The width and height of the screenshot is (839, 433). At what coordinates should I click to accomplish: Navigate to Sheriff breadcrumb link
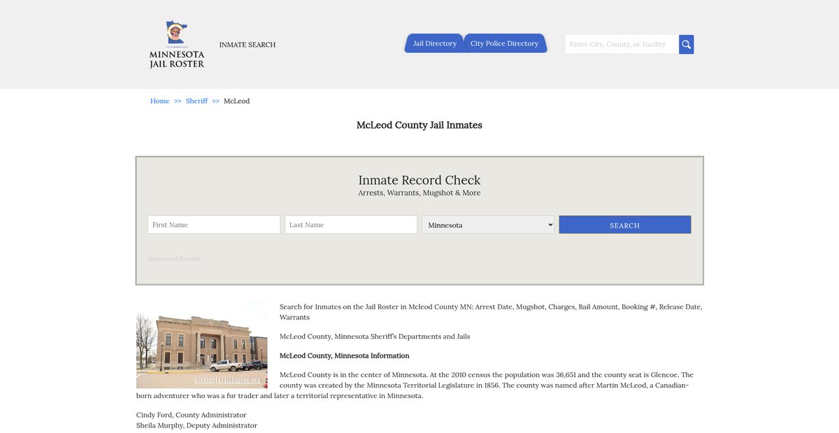196,101
